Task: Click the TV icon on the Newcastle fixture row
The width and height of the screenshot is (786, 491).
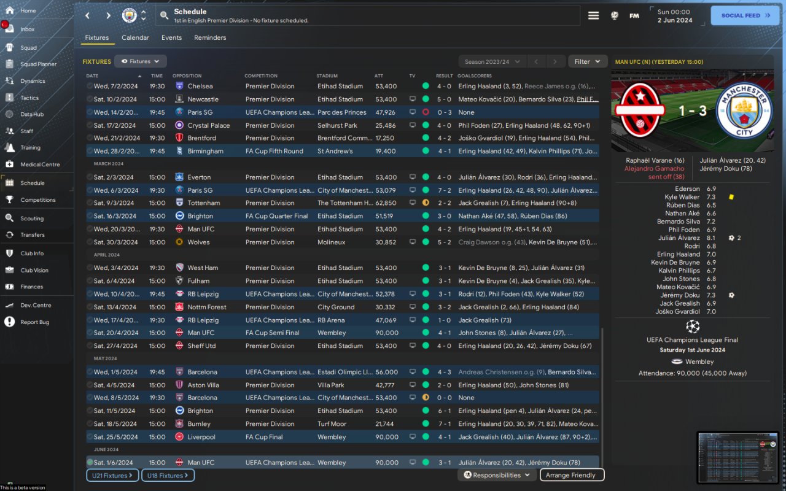Action: 413,99
